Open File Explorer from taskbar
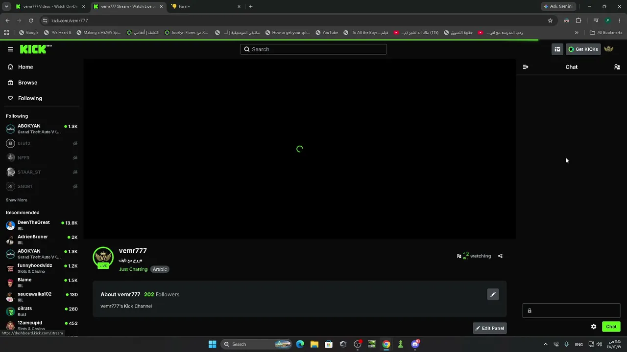Image resolution: width=627 pixels, height=352 pixels. click(x=314, y=344)
